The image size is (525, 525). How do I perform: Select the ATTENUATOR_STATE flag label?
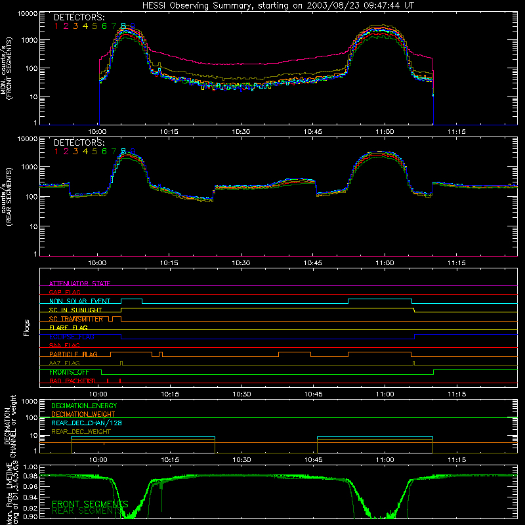click(79, 283)
